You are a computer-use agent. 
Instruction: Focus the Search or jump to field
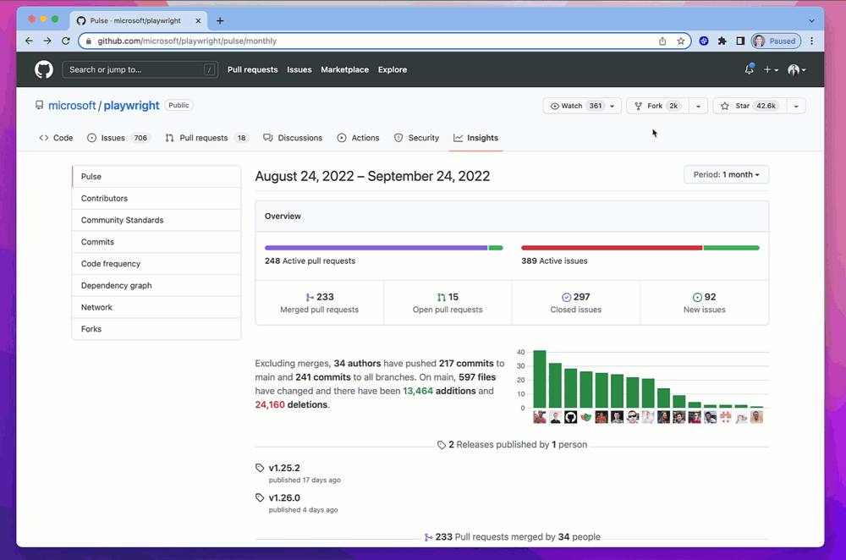[x=140, y=69]
